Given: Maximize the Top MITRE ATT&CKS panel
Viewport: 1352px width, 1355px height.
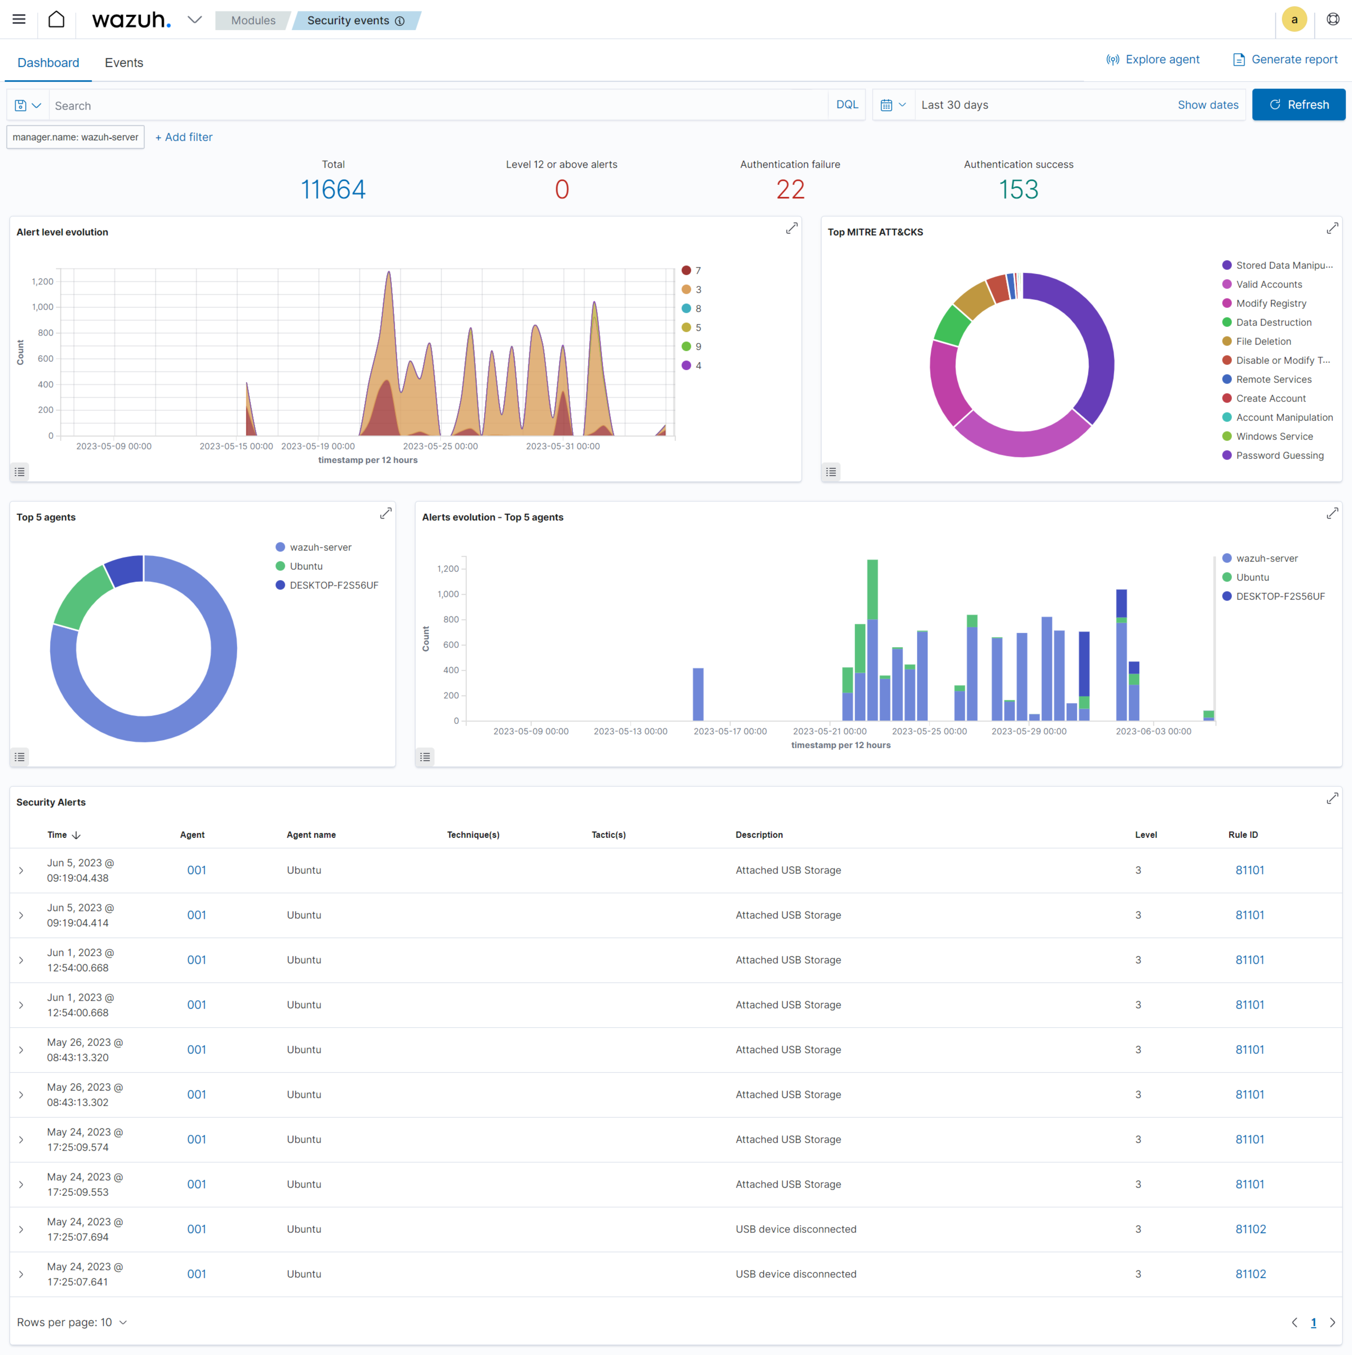Looking at the screenshot, I should coord(1332,229).
